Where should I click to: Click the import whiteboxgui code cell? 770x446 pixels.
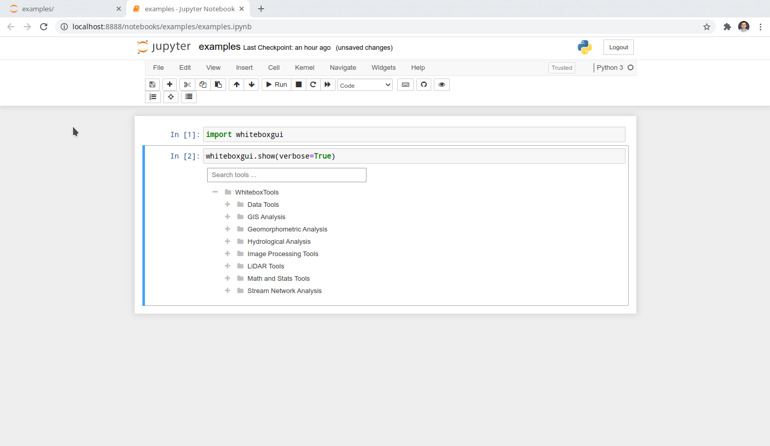[414, 134]
